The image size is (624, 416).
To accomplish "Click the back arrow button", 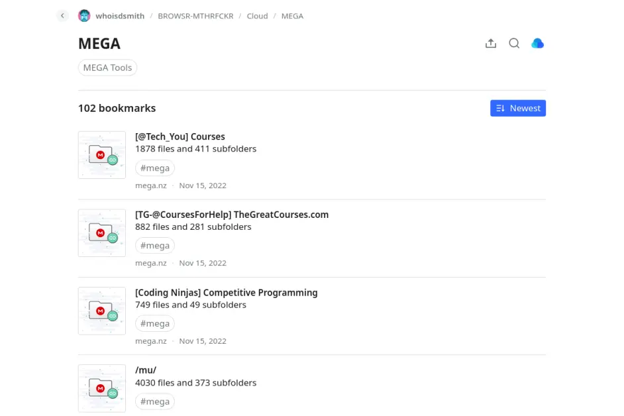I will click(62, 16).
